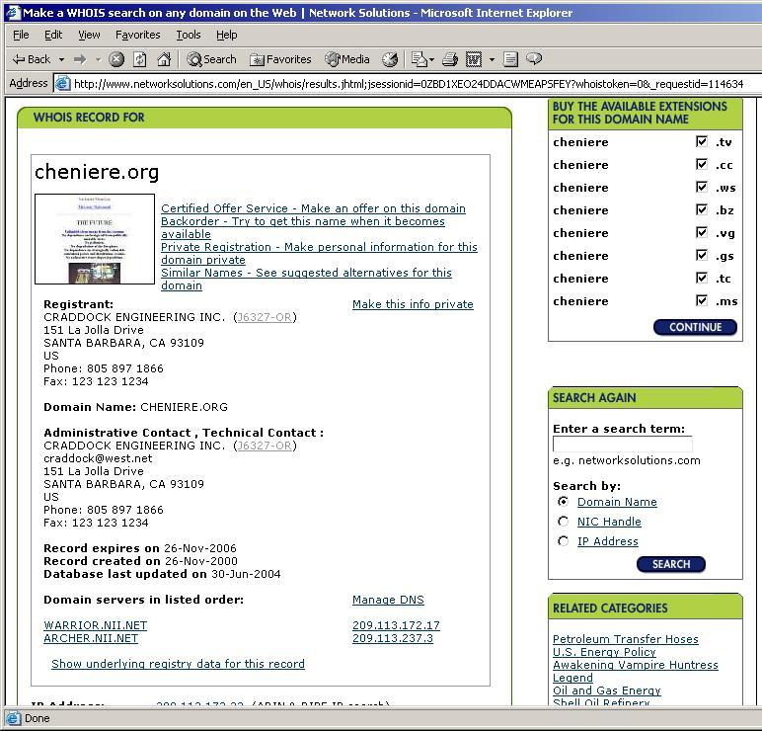Open the Search pane in toolbar
762x731 pixels.
pos(211,59)
